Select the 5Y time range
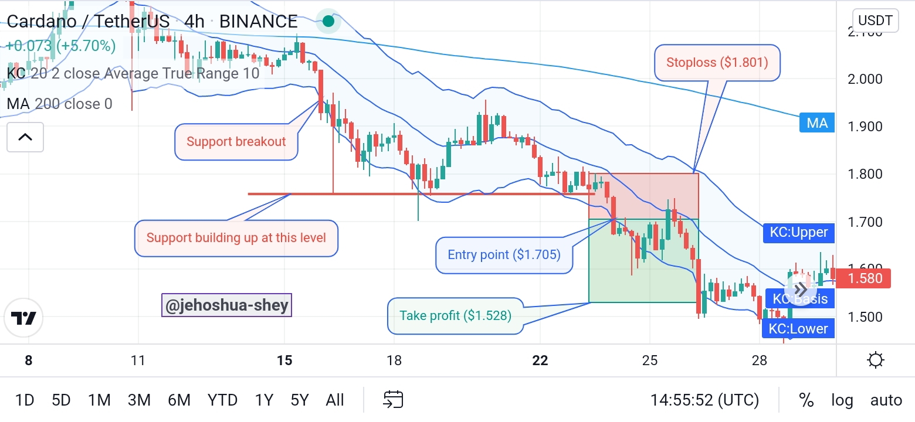The width and height of the screenshot is (915, 422). (299, 400)
